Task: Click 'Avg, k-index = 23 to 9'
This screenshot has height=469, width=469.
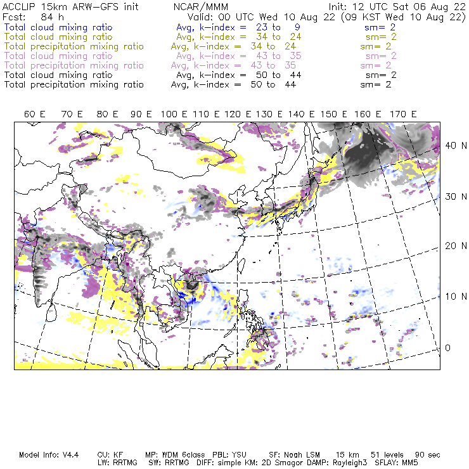Action: click(x=238, y=27)
